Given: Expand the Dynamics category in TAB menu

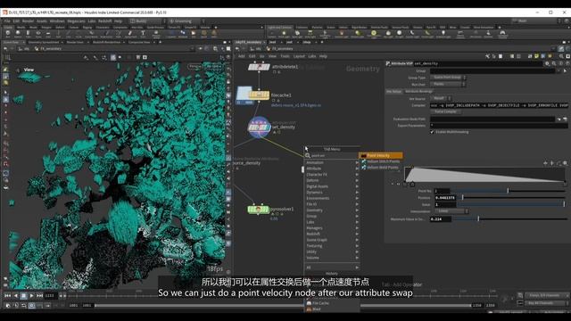Looking at the screenshot, I should click(x=332, y=193).
